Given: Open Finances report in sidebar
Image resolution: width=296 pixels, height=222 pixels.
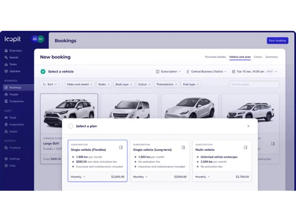Looking at the screenshot, I should 12,147.
